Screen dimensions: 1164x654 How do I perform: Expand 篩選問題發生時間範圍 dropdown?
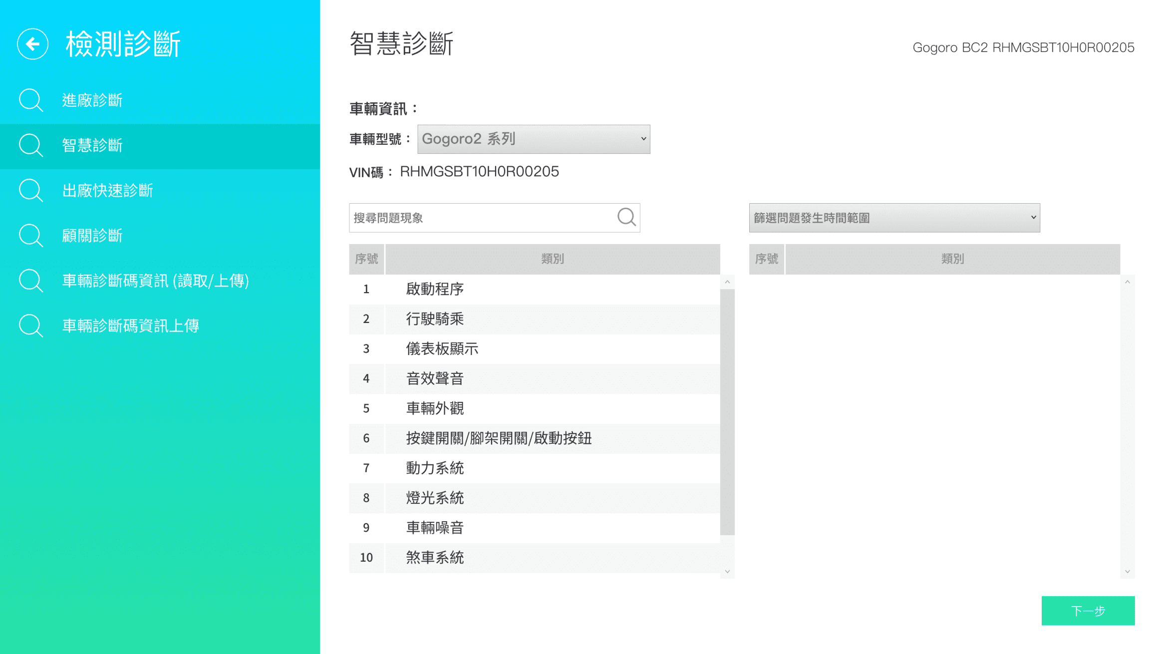coord(894,218)
